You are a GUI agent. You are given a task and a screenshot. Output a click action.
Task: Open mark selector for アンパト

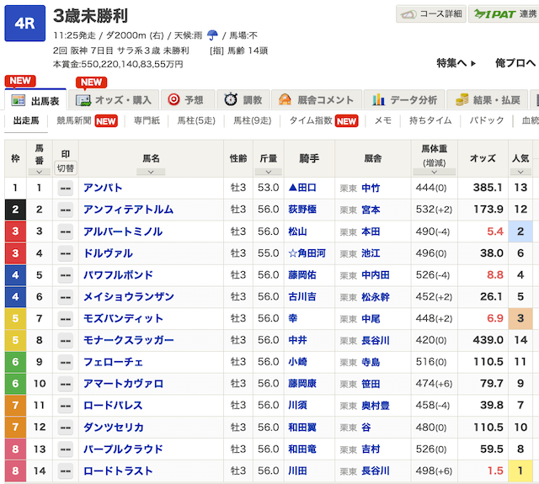coord(66,188)
